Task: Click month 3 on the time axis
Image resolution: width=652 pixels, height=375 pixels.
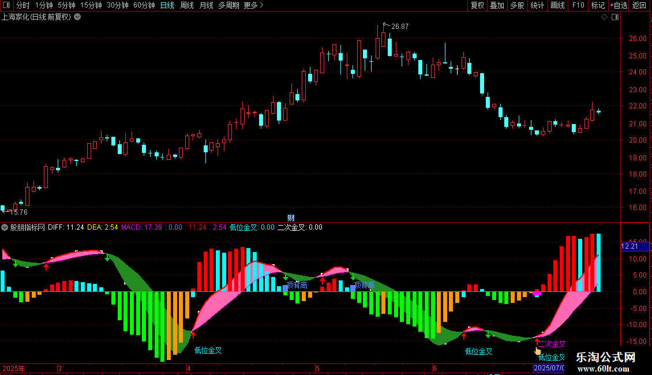Action: tap(59, 368)
